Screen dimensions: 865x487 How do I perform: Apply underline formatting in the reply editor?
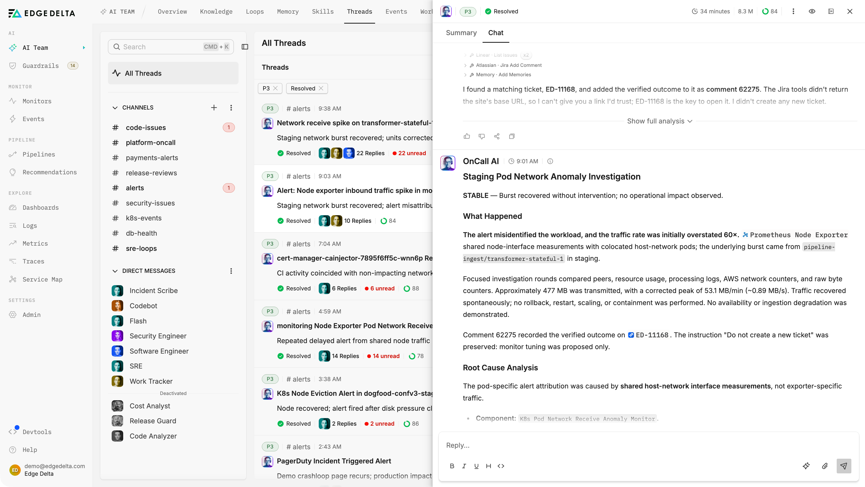click(476, 466)
